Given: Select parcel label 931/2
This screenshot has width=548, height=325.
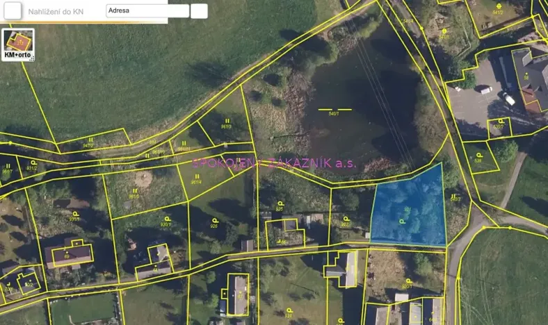Looking at the screenshot, I should coord(32,168).
